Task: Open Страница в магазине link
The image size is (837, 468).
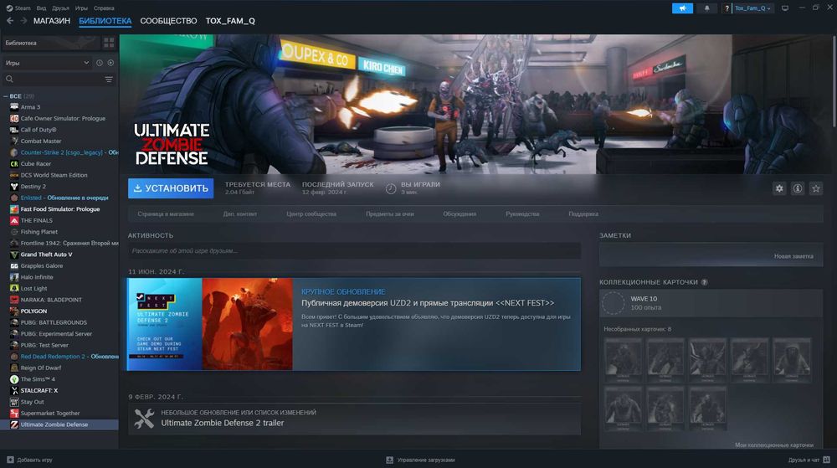Action: tap(166, 214)
